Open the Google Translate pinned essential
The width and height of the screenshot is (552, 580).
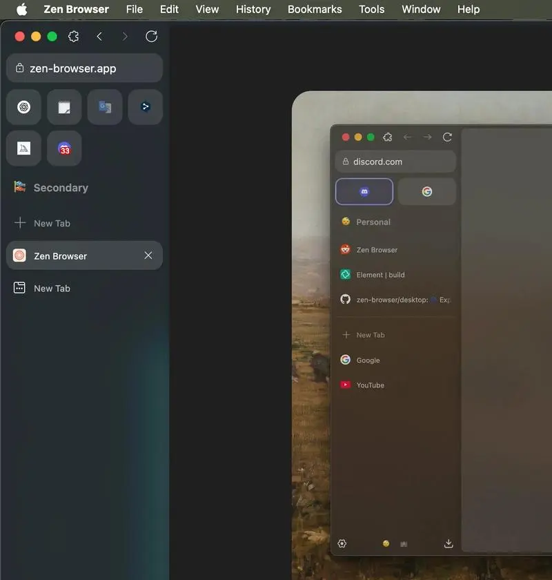tap(105, 107)
